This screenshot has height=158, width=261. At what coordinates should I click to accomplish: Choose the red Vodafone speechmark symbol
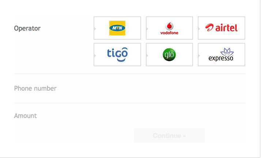point(169,26)
